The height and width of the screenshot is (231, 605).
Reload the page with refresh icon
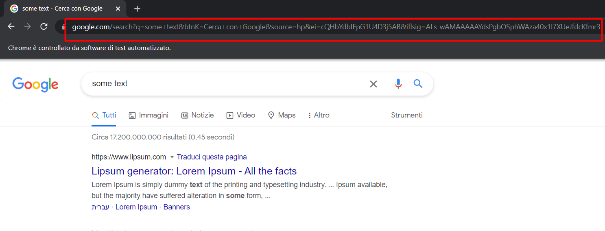tap(44, 27)
